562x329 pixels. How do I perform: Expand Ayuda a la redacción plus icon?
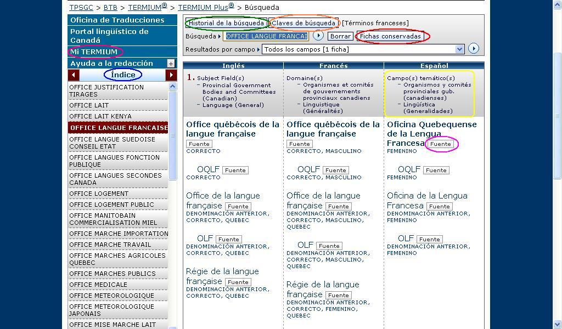[171, 64]
